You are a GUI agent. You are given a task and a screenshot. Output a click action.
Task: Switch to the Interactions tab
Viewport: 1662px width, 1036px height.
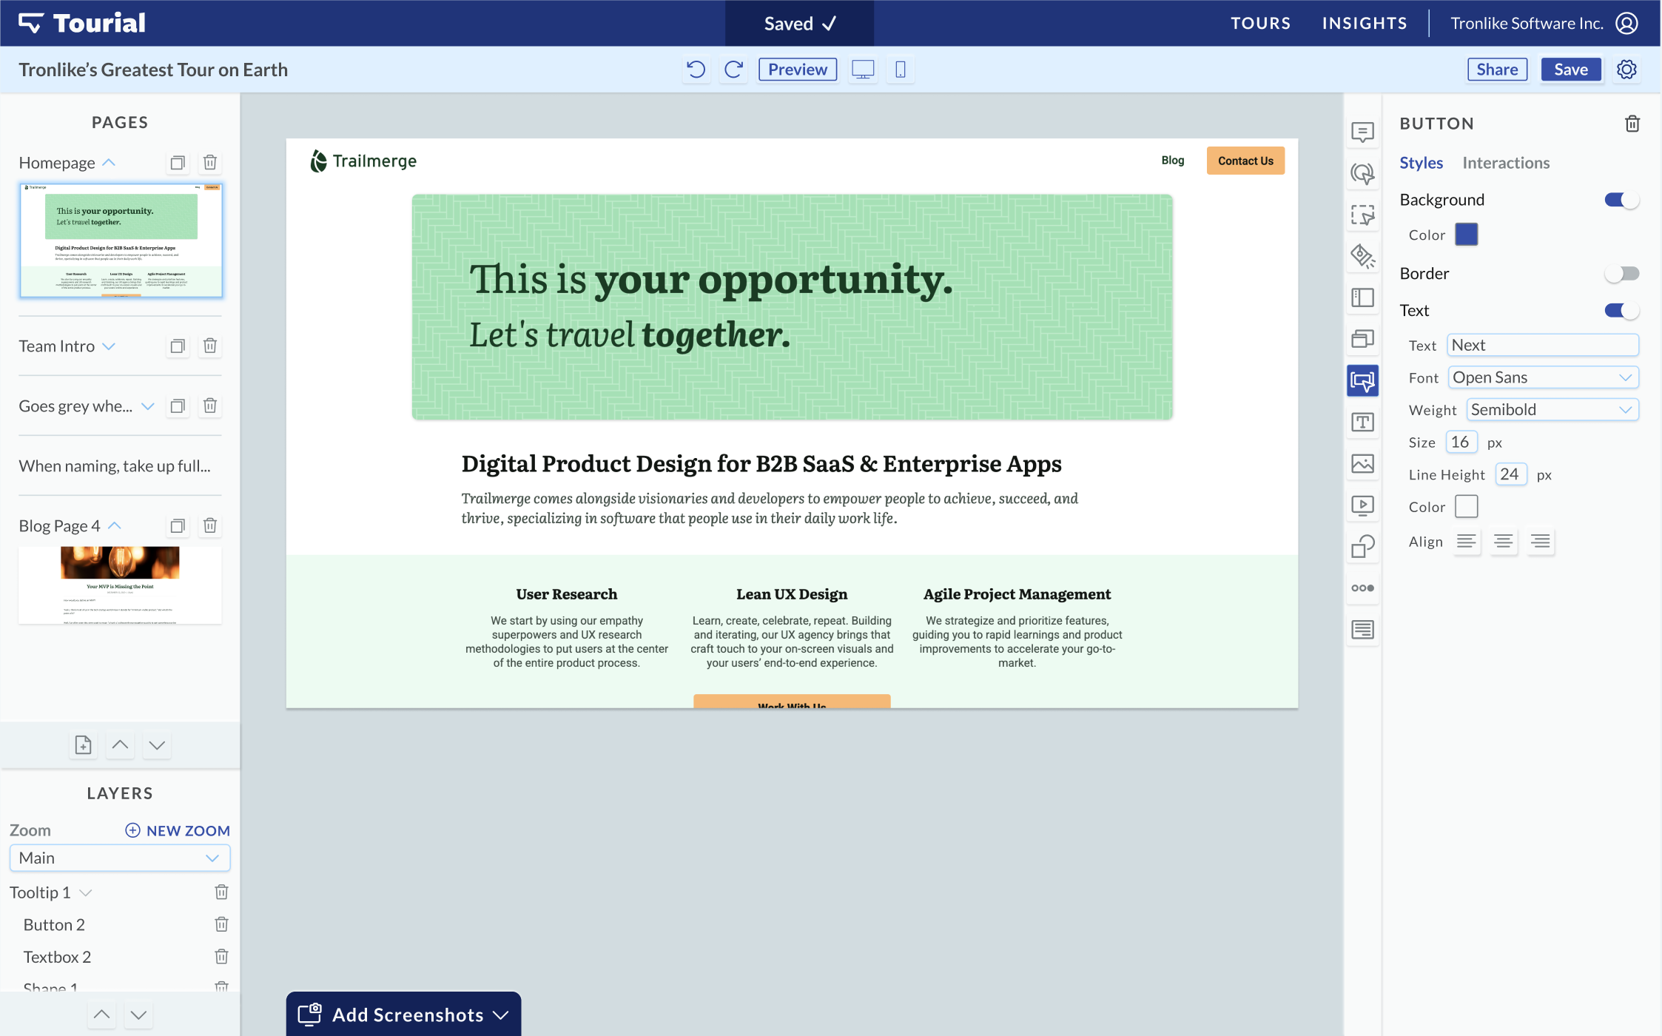1505,163
